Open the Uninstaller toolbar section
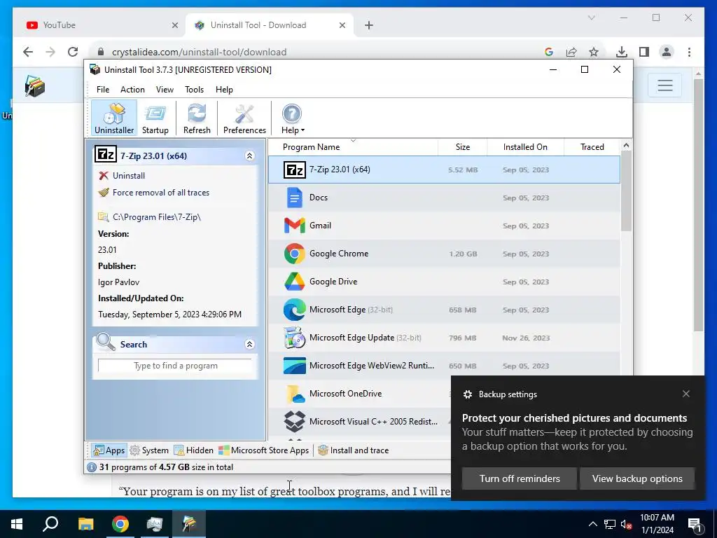The width and height of the screenshot is (717, 538). point(114,118)
